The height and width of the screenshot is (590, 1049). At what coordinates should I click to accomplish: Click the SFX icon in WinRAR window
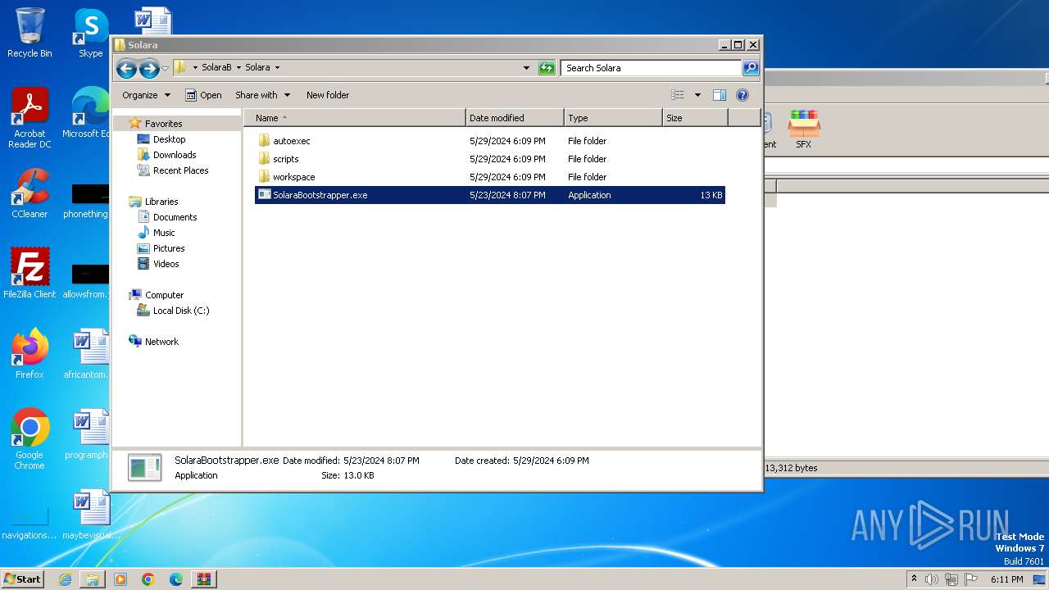pyautogui.click(x=804, y=129)
